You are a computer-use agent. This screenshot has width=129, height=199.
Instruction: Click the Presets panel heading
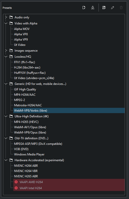click(7, 8)
